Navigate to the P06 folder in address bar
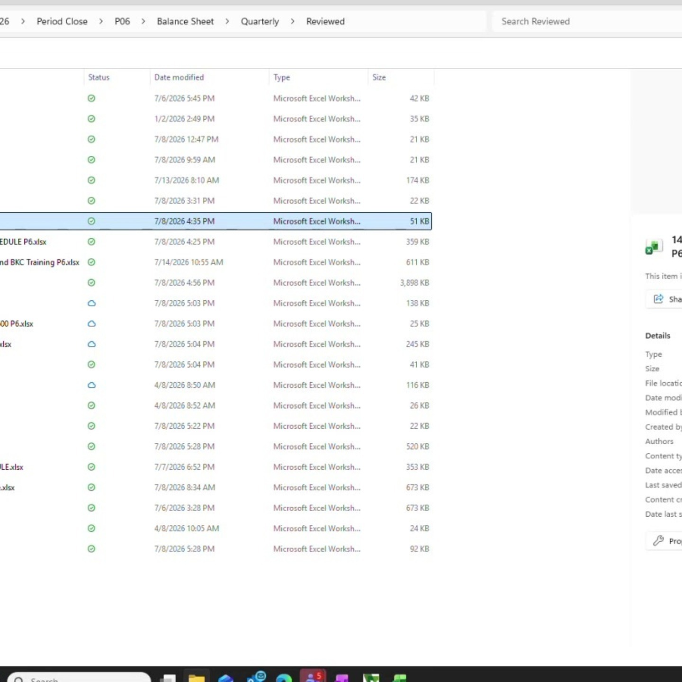 pyautogui.click(x=122, y=21)
